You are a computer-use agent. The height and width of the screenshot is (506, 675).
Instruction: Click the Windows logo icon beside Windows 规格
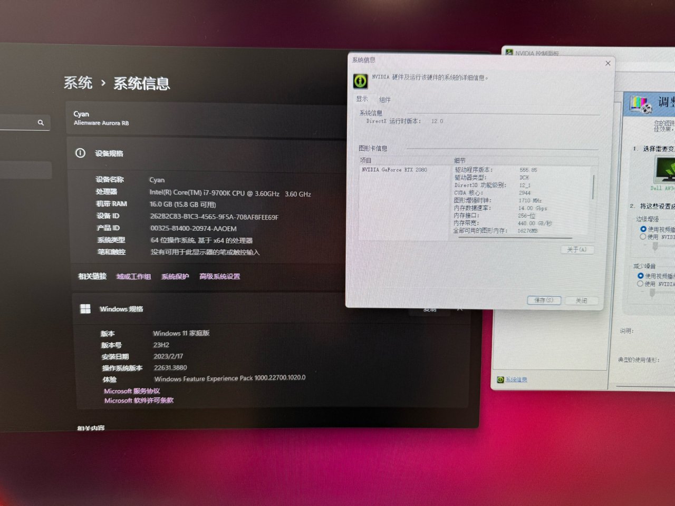tap(85, 309)
